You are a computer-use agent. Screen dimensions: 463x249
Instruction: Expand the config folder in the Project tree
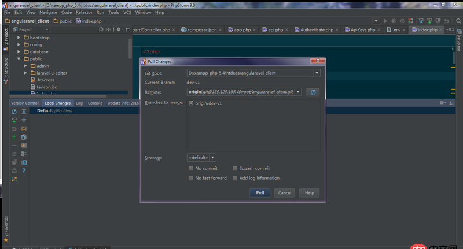coord(19,44)
